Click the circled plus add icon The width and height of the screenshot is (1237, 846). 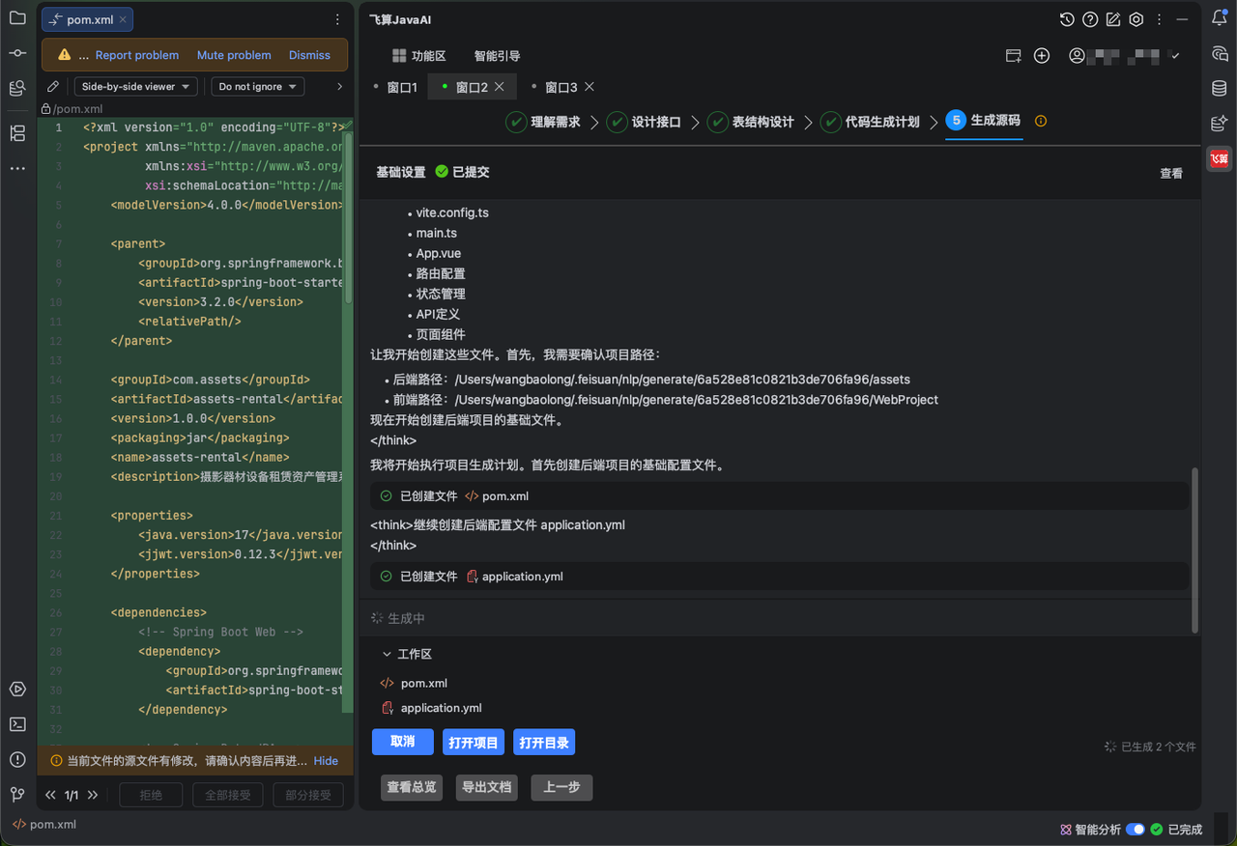[1042, 56]
